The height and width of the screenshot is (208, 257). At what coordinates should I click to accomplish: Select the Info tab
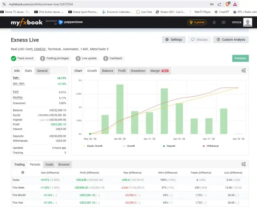[17, 71]
